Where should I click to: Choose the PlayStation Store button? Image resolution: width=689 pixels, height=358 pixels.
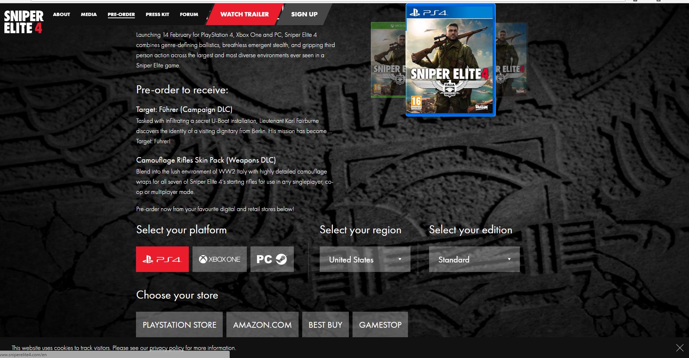click(179, 324)
